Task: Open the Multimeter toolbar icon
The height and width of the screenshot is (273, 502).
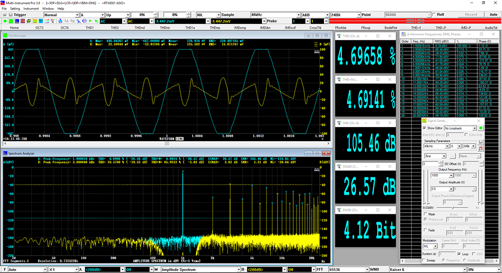Action: point(23,21)
